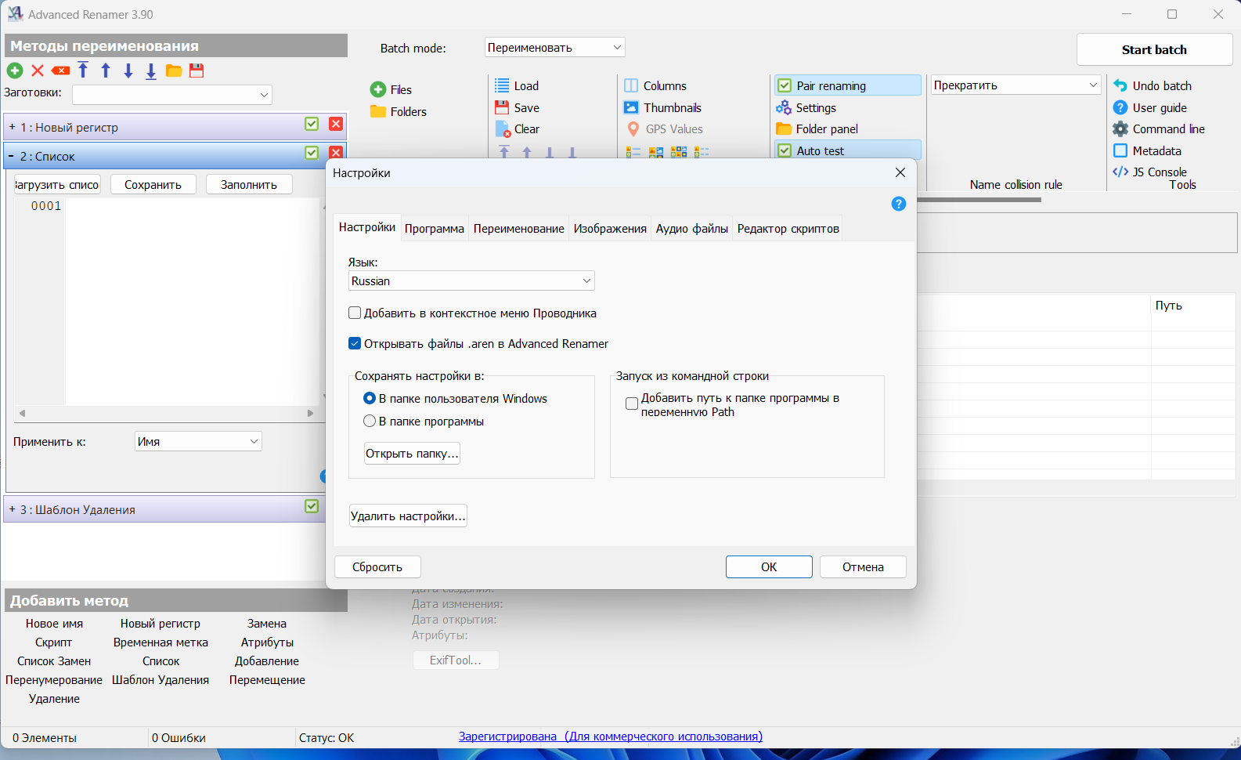Click the Undo batch icon
Image resolution: width=1241 pixels, height=760 pixels.
(x=1120, y=85)
